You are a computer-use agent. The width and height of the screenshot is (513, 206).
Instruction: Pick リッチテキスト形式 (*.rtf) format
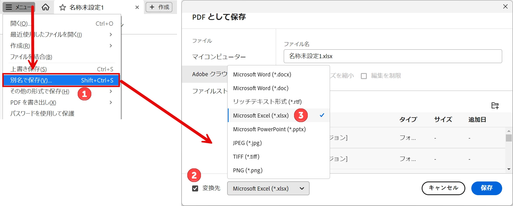click(x=279, y=102)
